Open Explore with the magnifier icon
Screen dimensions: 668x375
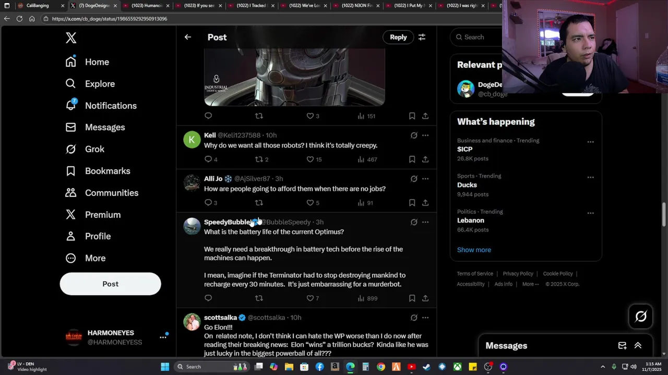pos(90,84)
